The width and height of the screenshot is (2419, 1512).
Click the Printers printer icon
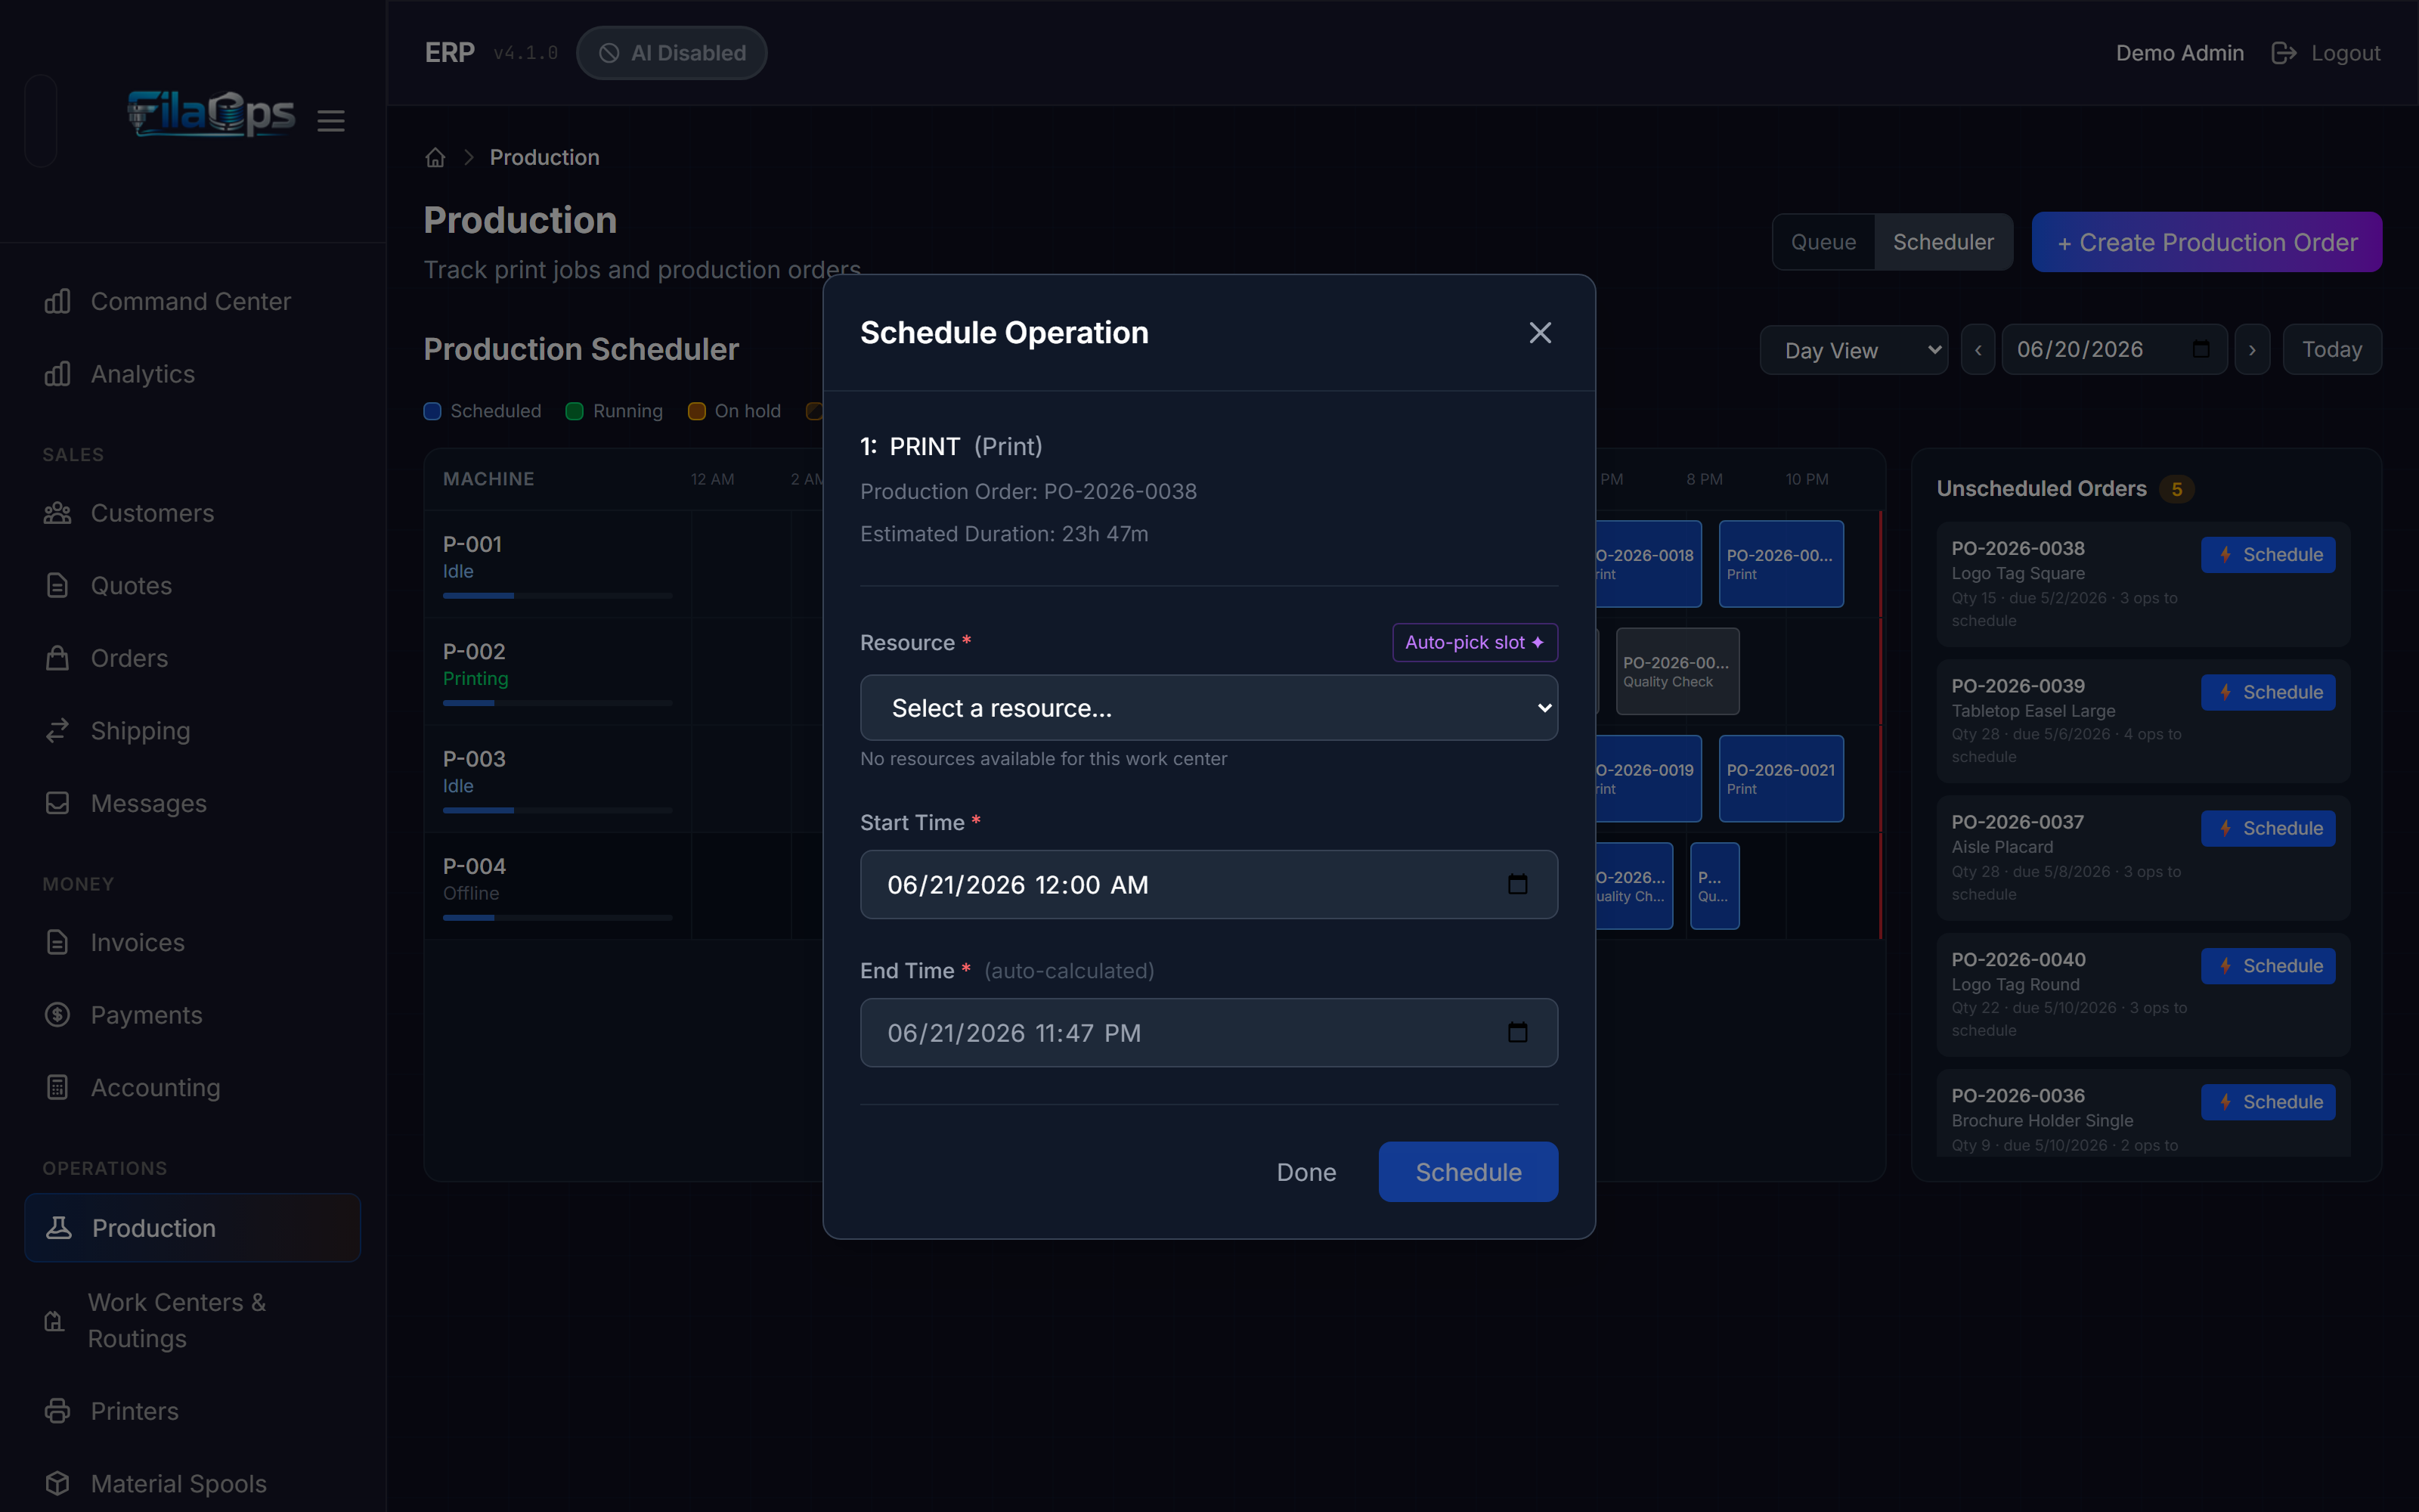(x=58, y=1411)
